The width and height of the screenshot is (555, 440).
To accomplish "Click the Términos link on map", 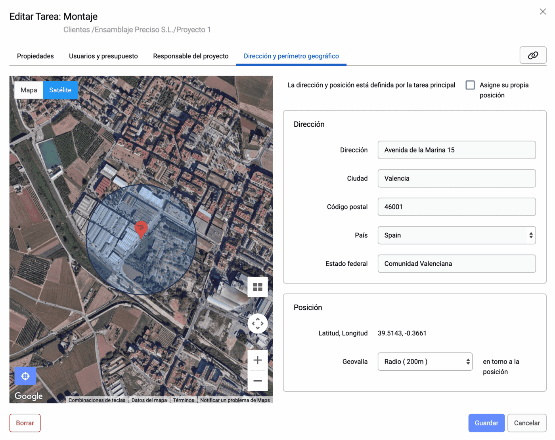I will click(184, 400).
